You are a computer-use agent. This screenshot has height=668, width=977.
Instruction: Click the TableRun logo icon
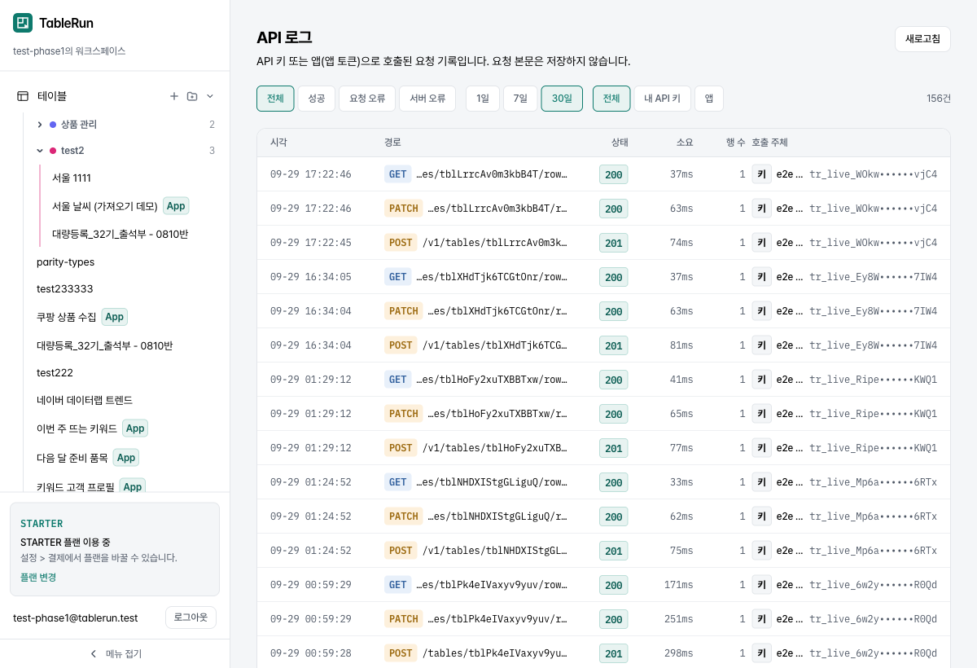tap(23, 23)
